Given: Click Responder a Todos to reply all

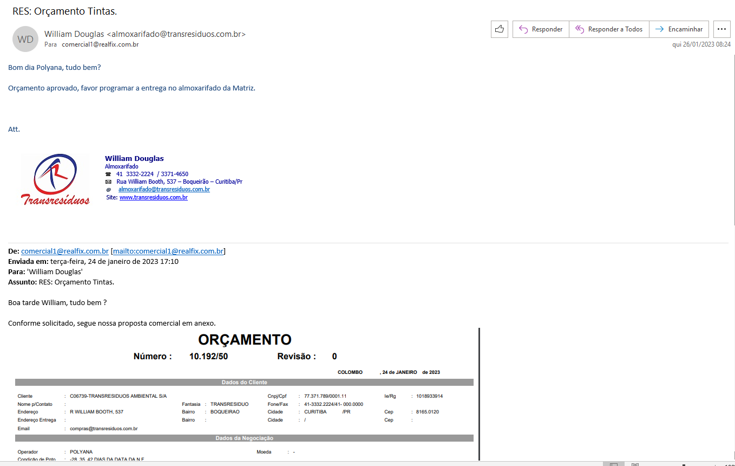Looking at the screenshot, I should [609, 29].
